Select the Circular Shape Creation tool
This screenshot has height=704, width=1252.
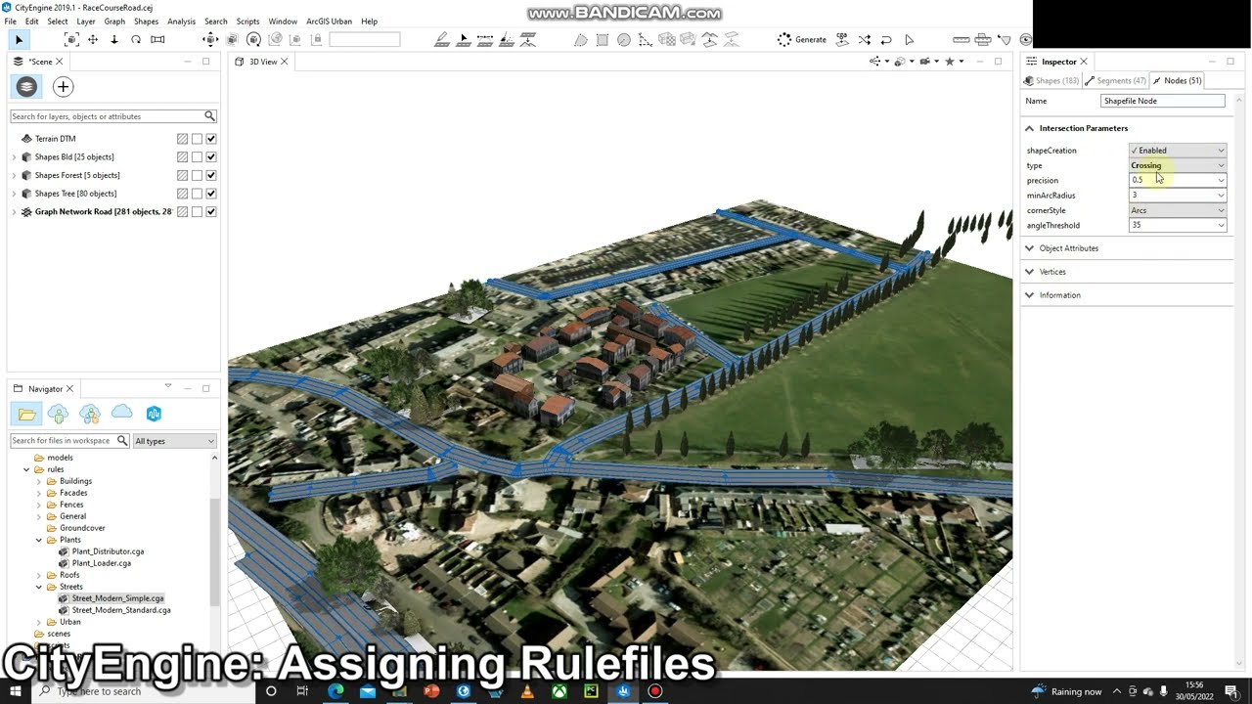[x=624, y=40]
